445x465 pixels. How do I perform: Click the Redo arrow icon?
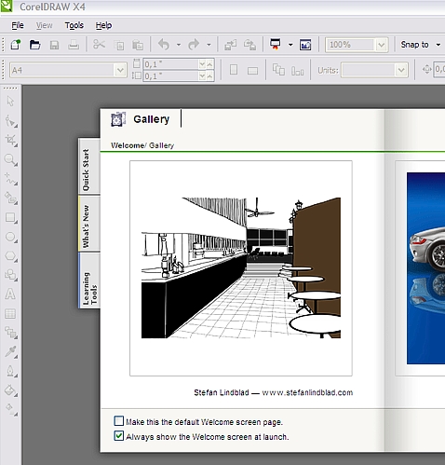tap(194, 45)
